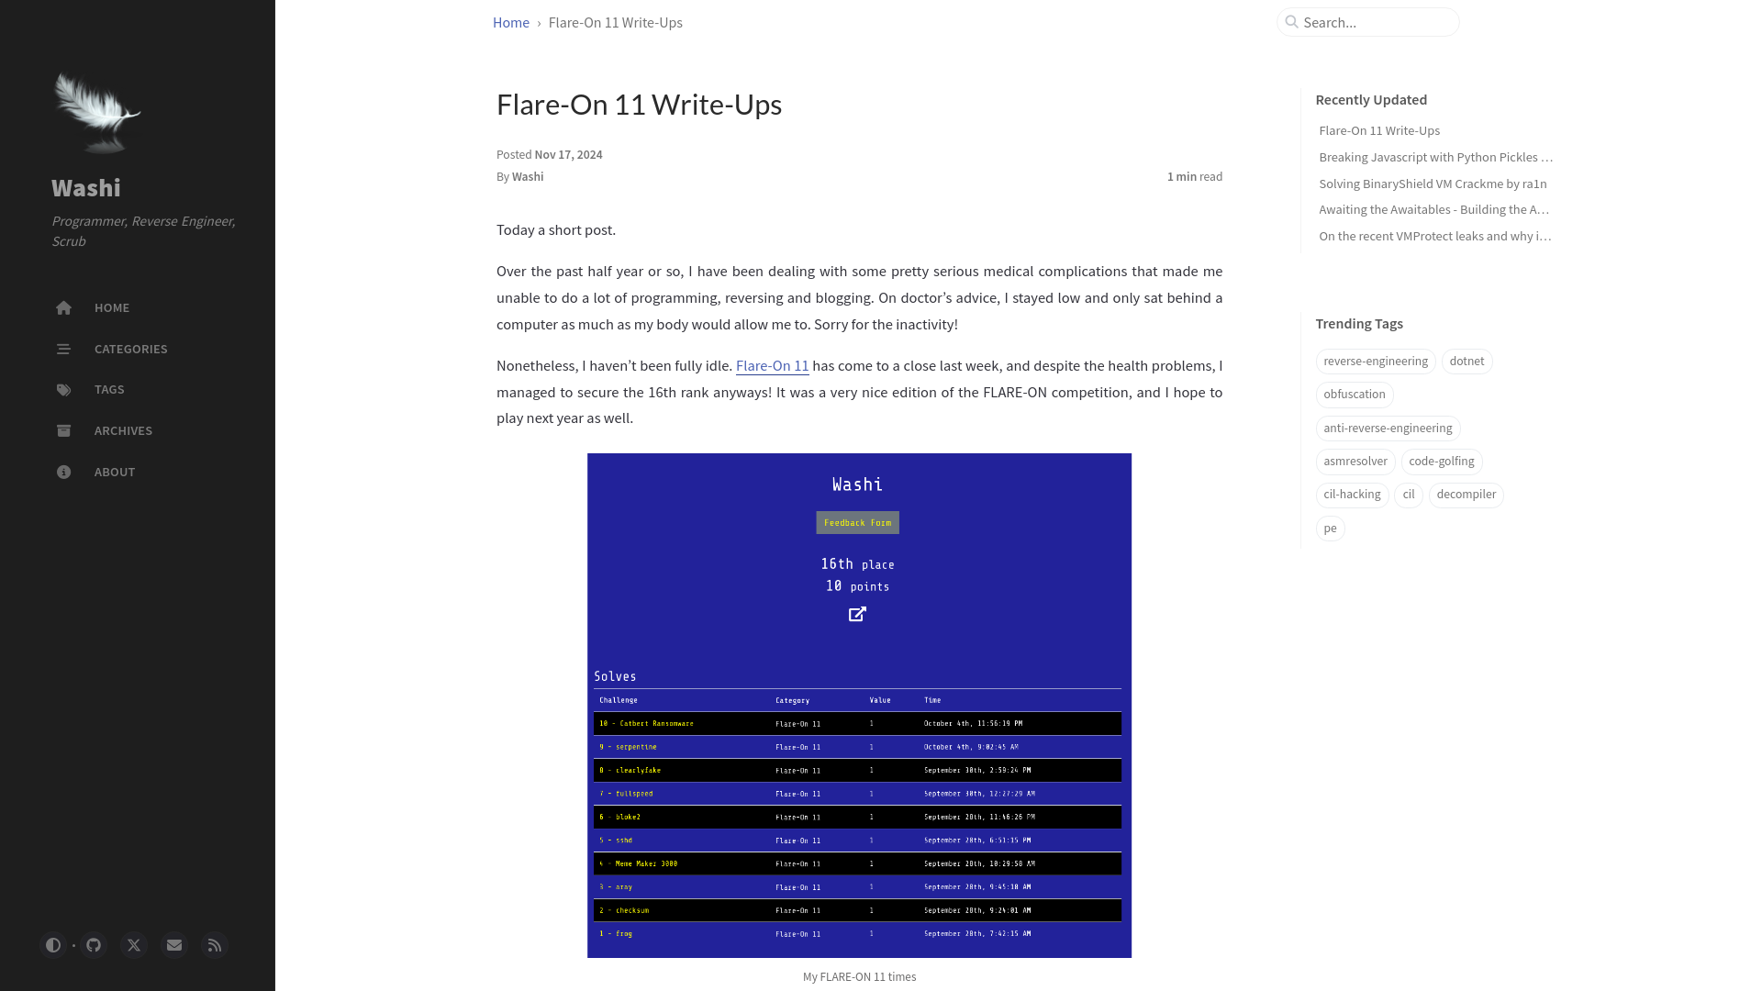Click the RSS feed icon
Screen dimensions: 1762x991
coord(214,945)
